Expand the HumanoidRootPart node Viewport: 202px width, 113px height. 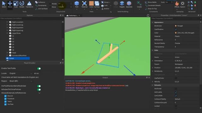coord(7,56)
